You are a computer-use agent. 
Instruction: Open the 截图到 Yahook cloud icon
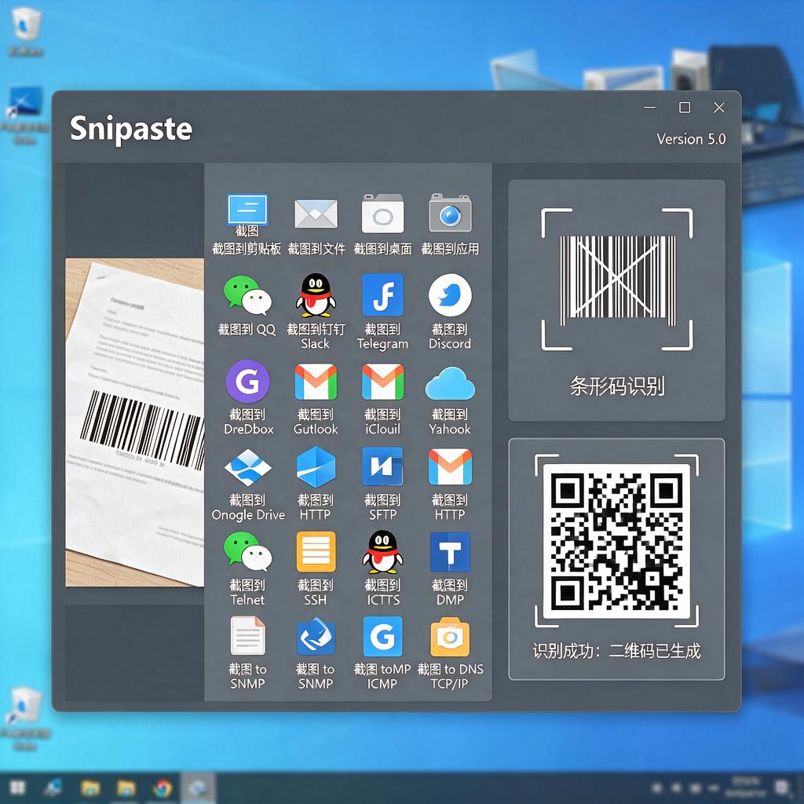[x=450, y=383]
